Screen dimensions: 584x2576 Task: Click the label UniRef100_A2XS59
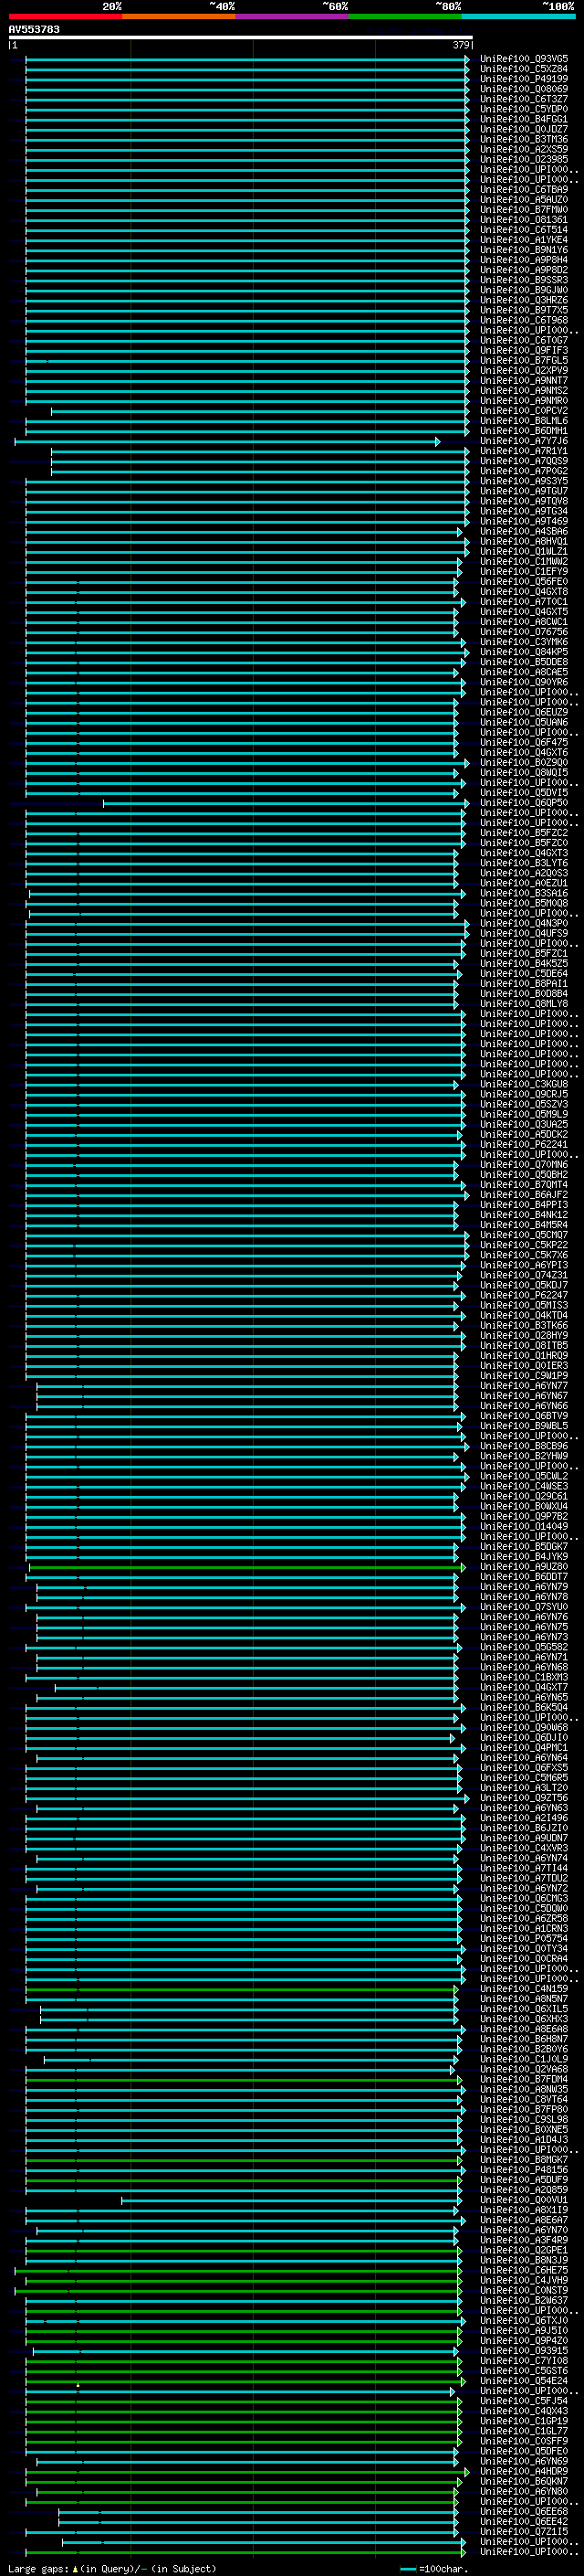pos(524,149)
